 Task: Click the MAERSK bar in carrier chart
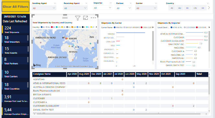[131, 33]
